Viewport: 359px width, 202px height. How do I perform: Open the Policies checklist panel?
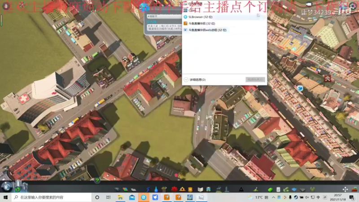pyautogui.click(x=278, y=189)
